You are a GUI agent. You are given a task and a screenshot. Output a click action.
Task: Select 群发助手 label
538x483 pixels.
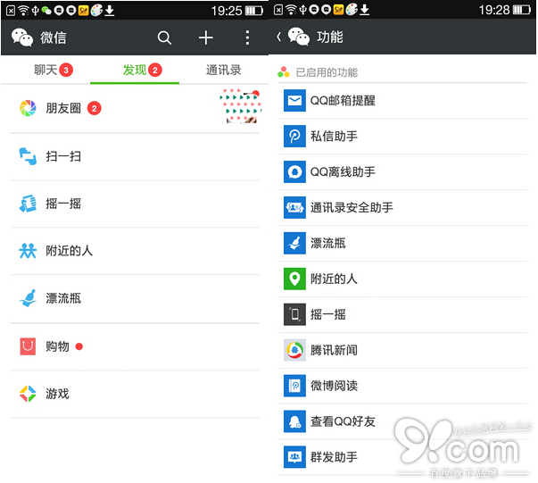334,457
